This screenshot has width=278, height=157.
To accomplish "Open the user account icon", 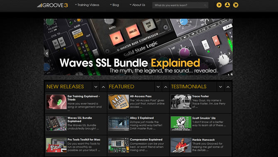I will click(x=227, y=5).
